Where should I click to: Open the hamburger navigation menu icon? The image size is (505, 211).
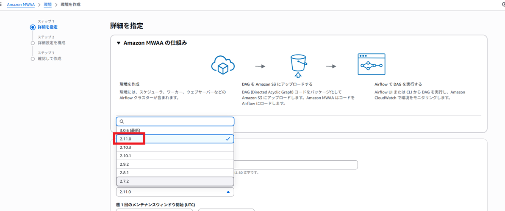click(x=1, y=5)
